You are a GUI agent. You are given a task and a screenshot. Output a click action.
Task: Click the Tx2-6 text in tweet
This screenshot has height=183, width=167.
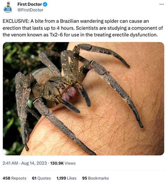(56, 35)
